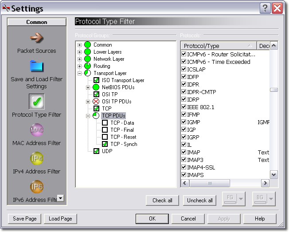Uncheck the IGMP protocol checkbox

coord(184,122)
